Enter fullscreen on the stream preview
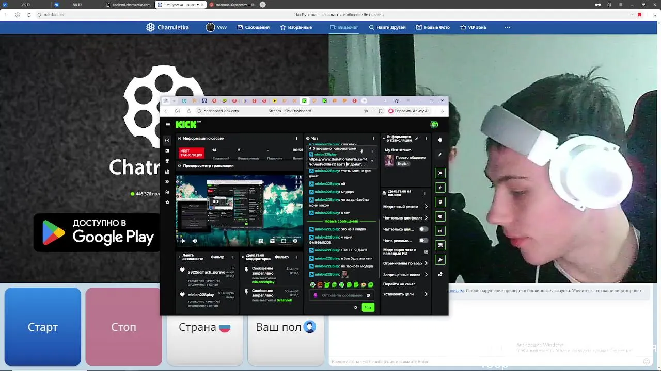661x371 pixels. tap(284, 241)
